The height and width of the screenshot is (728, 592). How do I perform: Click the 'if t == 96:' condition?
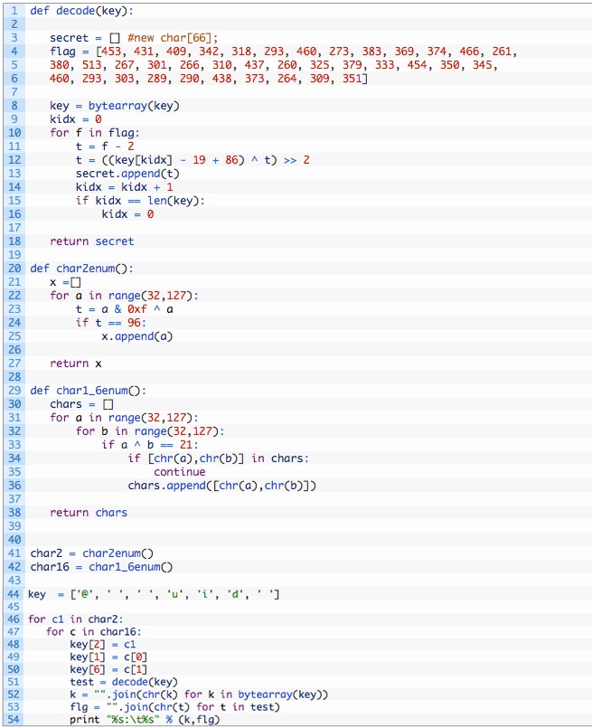coord(111,323)
